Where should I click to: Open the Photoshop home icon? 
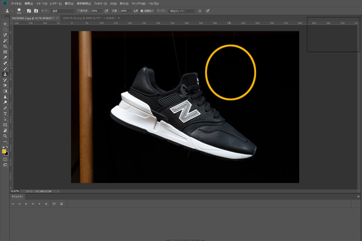(x=5, y=3)
